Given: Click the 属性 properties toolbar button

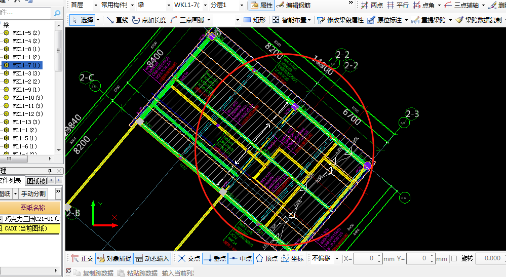Looking at the screenshot, I should coord(262,5).
